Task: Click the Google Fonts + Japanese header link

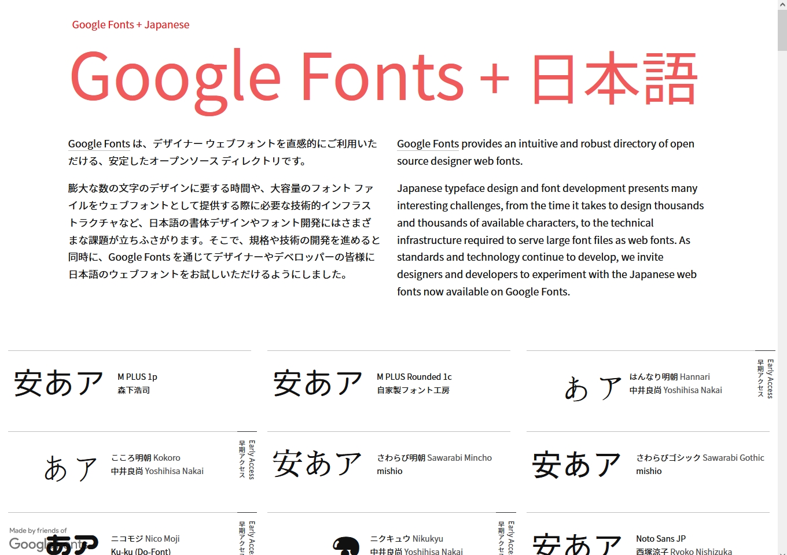Action: click(x=131, y=25)
